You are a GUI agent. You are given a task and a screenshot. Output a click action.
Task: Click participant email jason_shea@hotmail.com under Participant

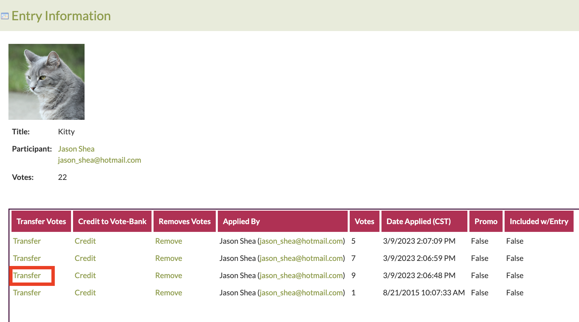pyautogui.click(x=99, y=160)
